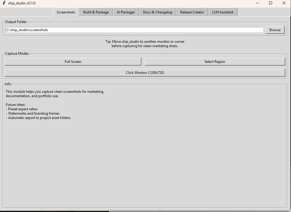Minimize the ship_studio window

[258, 3]
